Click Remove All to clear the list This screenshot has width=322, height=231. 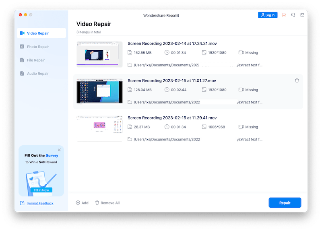tap(107, 203)
